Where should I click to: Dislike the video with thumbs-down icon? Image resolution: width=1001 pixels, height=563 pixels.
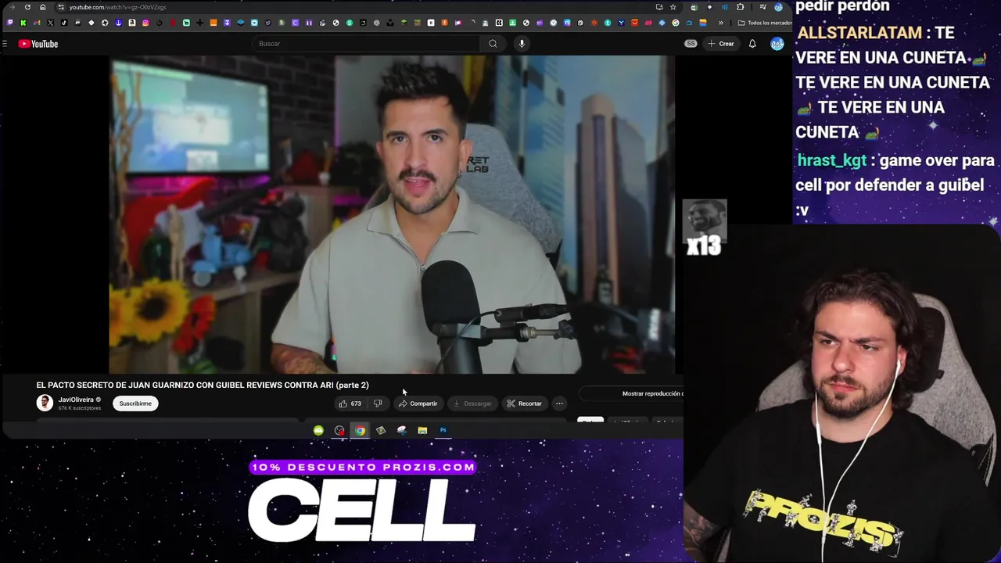378,403
